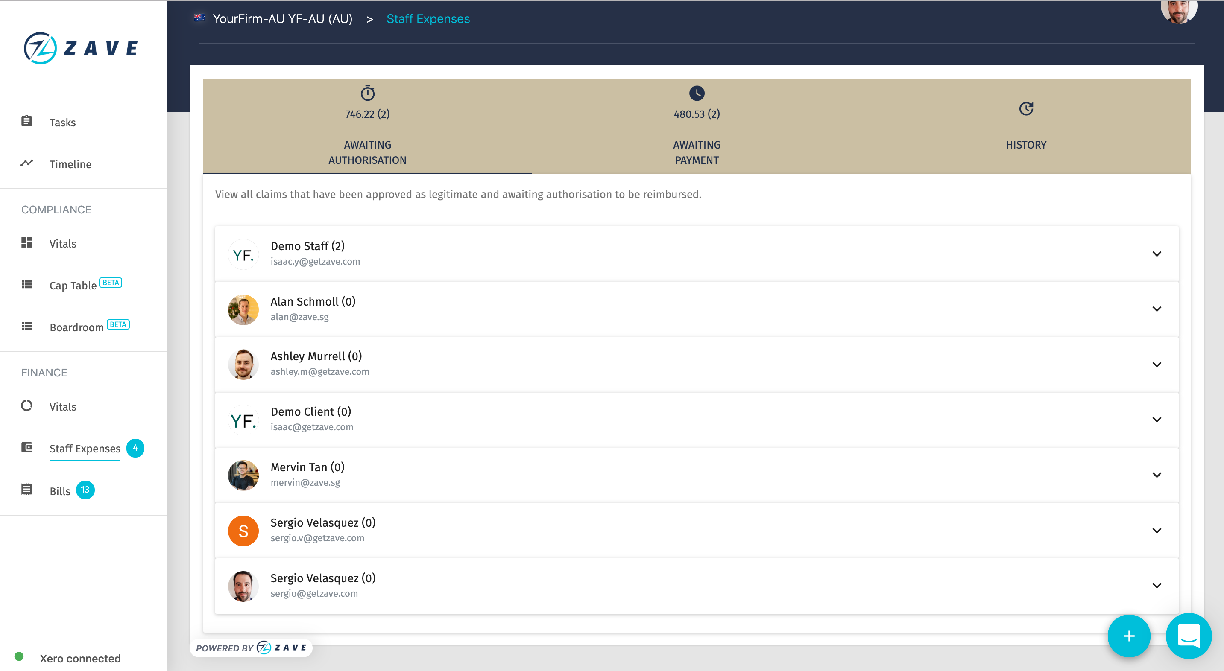Click the Mervin Tan (0) name

[307, 467]
